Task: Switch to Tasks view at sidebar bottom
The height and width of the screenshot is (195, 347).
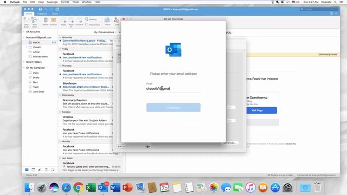Action: click(x=46, y=170)
